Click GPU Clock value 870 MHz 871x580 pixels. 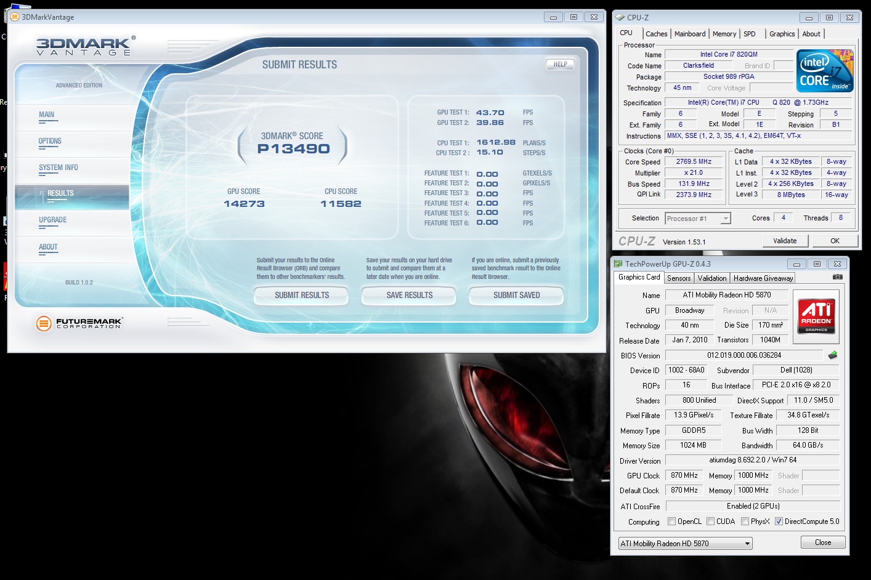tap(684, 475)
